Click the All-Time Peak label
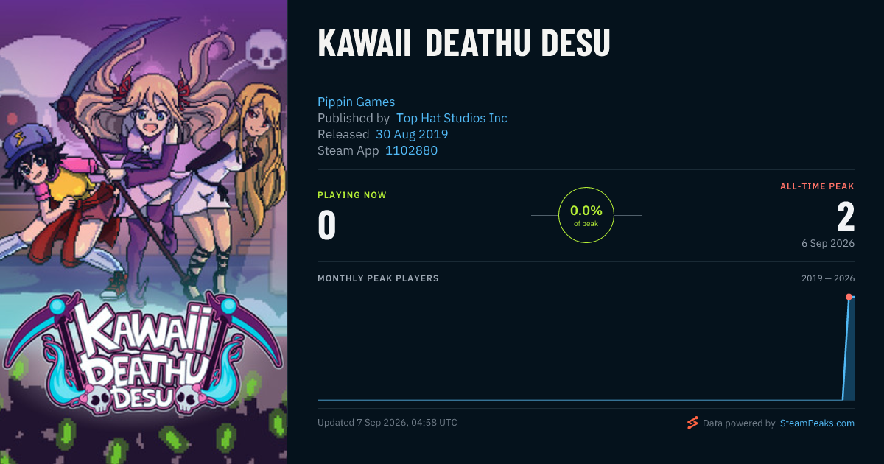The height and width of the screenshot is (464, 884). point(817,186)
